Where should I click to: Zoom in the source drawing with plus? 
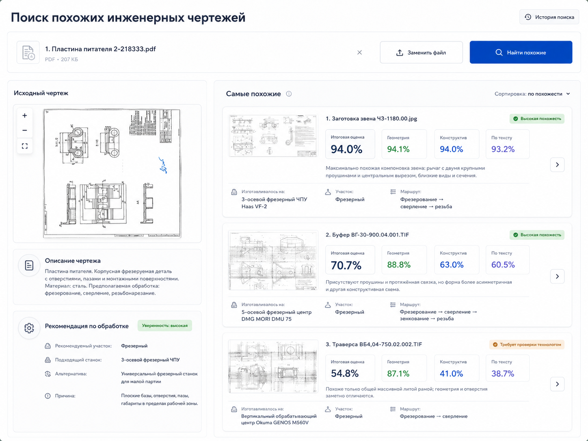[25, 116]
